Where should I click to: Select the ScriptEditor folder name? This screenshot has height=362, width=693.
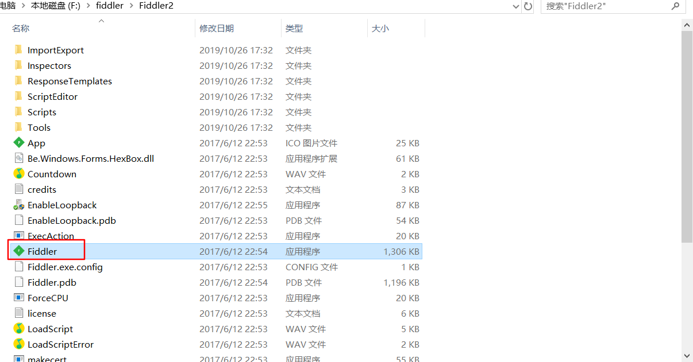tap(52, 97)
